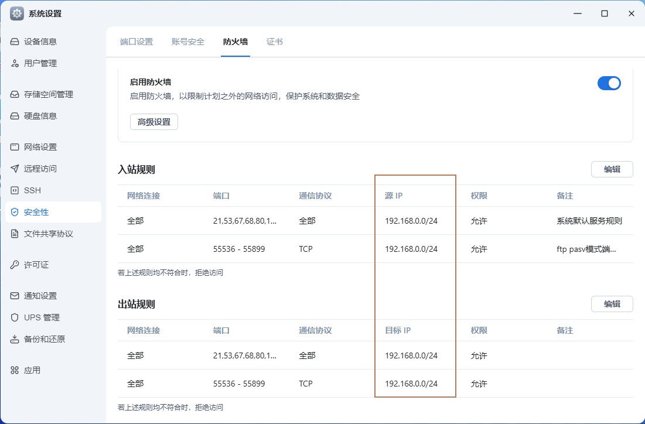Open User Management via its person icon
This screenshot has height=424, width=645.
coord(15,63)
